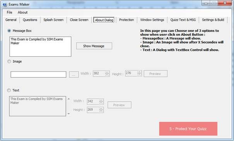The image size is (234, 141).
Task: Click the image Height value 276 field
Action: click(131, 73)
